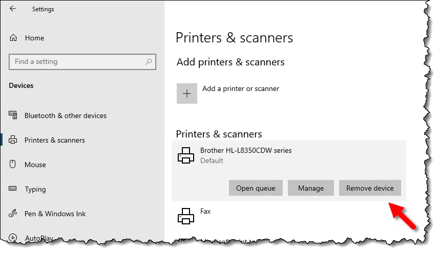Click the Brother printer icon
Image resolution: width=440 pixels, height=254 pixels.
(186, 155)
